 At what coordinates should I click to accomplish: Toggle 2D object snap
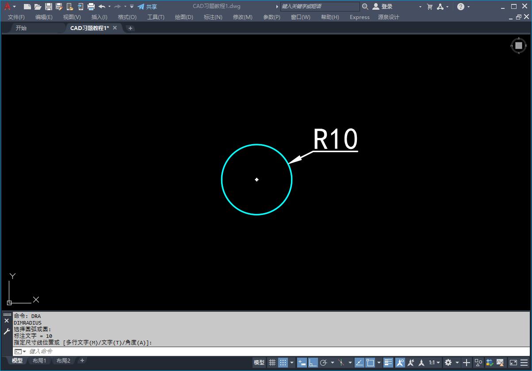(370, 363)
